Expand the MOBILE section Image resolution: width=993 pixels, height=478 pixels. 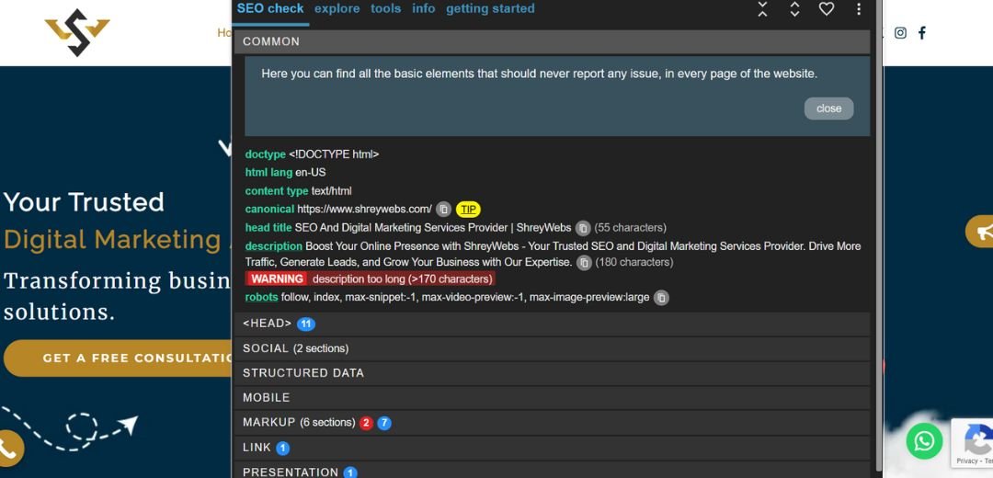(x=552, y=398)
